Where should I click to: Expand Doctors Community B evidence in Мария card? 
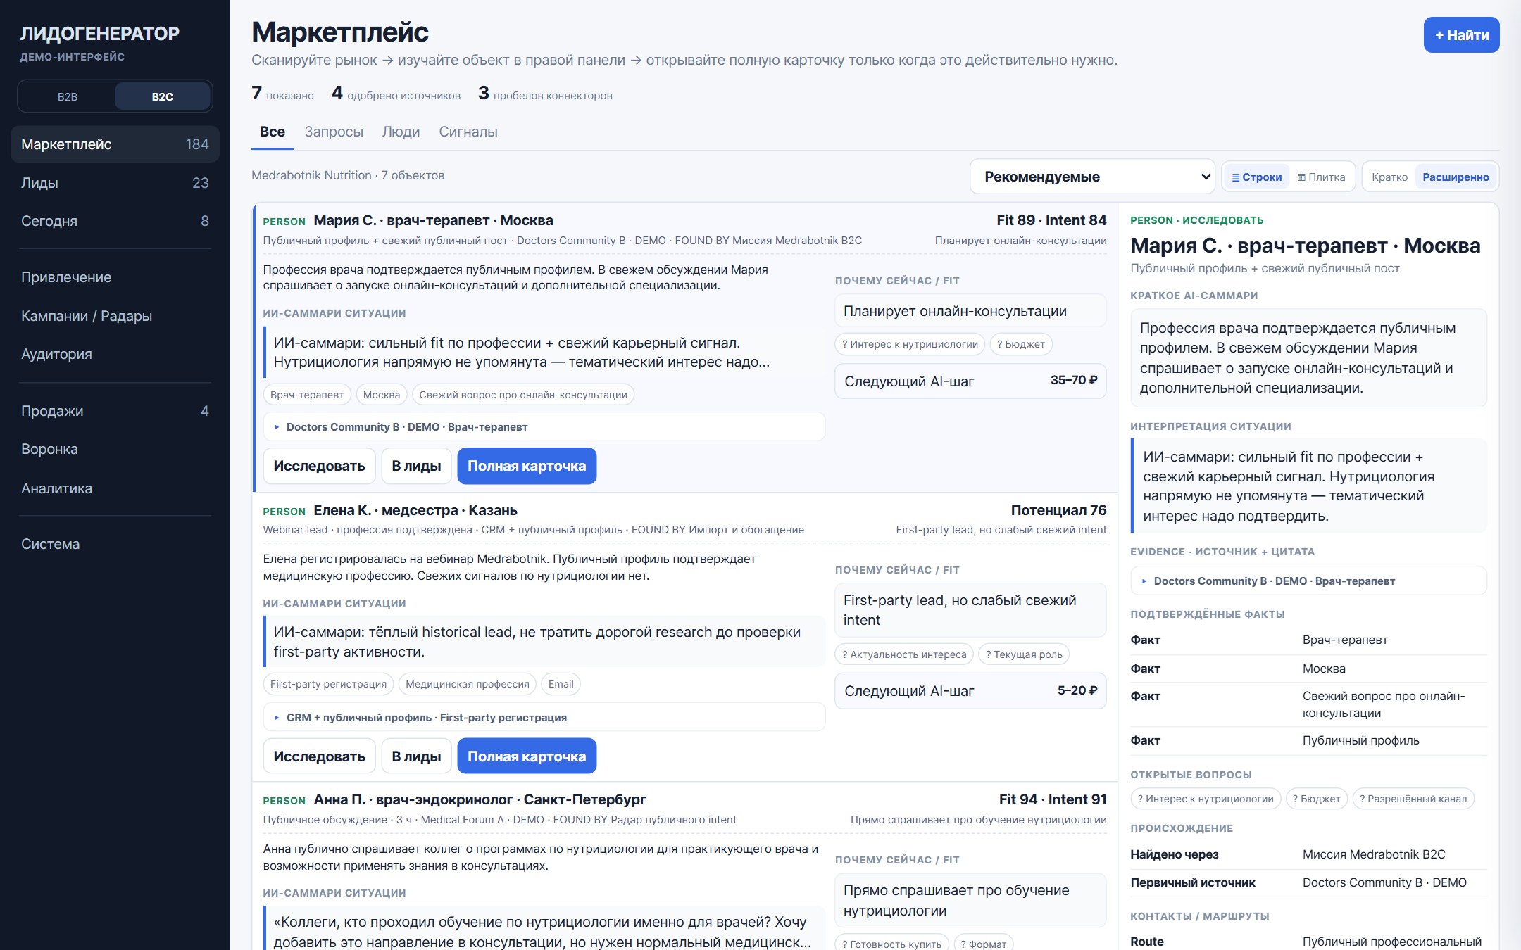click(544, 427)
